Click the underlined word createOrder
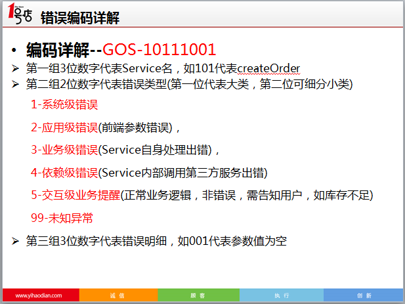The height and width of the screenshot is (304, 405). point(268,69)
